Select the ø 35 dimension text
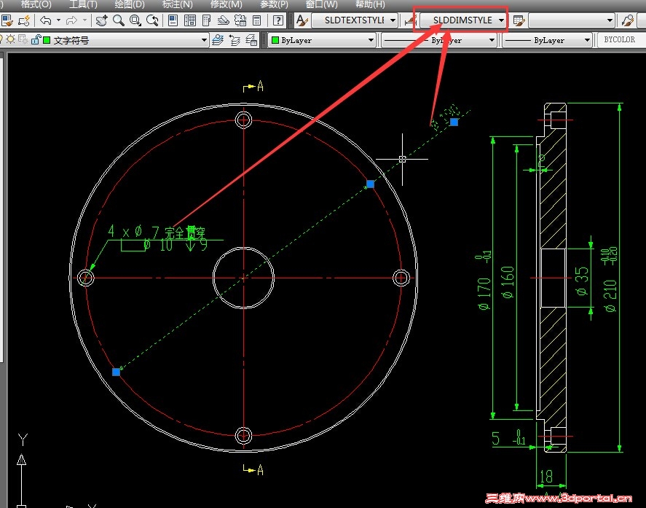The image size is (646, 508). click(582, 281)
